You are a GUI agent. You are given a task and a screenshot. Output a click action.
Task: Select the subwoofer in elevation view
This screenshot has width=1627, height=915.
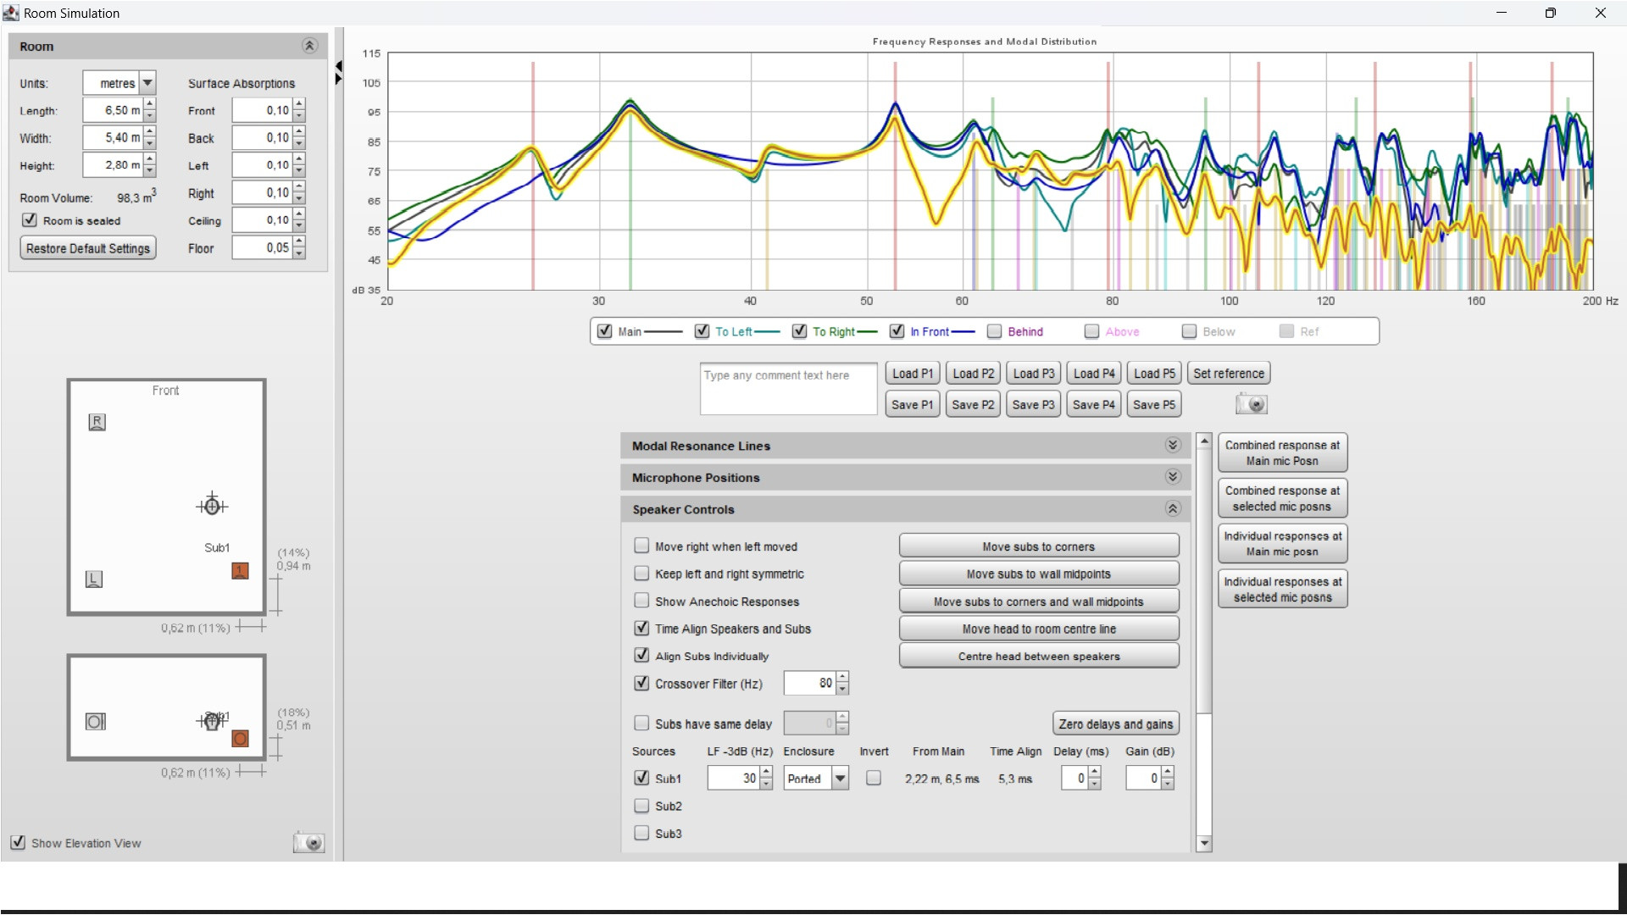[x=240, y=739]
